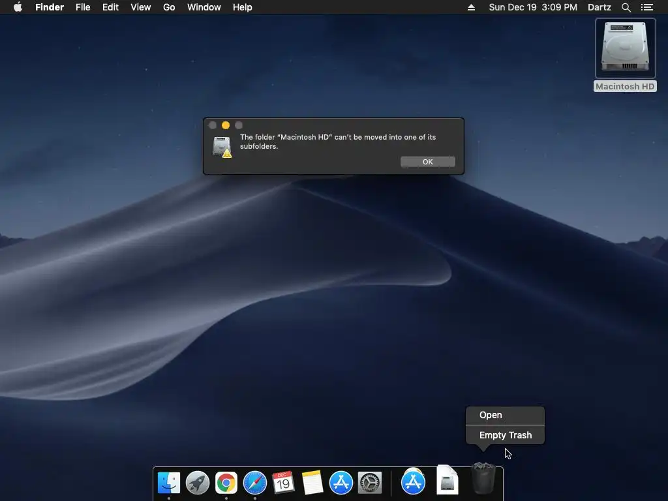Image resolution: width=668 pixels, height=501 pixels.
Task: Open the Window menu
Action: pyautogui.click(x=204, y=7)
